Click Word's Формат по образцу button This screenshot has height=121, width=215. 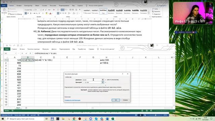15,14
